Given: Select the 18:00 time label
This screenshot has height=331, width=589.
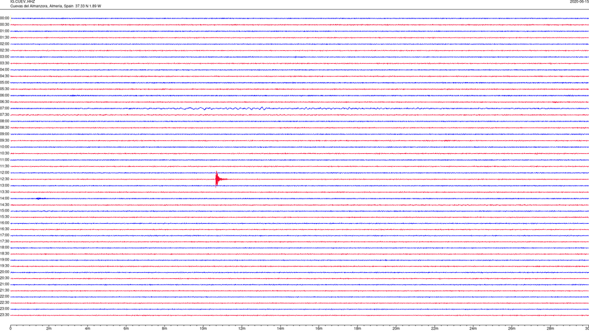Looking at the screenshot, I should point(4,248).
